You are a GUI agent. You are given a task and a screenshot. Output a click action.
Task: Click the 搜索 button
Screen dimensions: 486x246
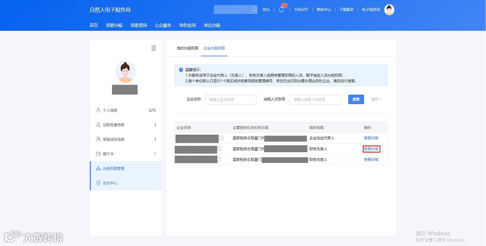[356, 99]
